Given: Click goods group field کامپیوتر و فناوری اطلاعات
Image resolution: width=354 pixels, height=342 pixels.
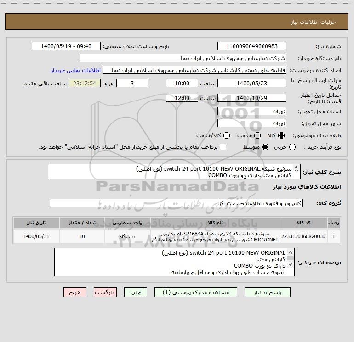Looking at the screenshot, I should click(176, 203).
